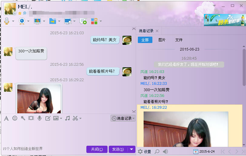Expand screenshot options dropdown arrow

[80, 118]
